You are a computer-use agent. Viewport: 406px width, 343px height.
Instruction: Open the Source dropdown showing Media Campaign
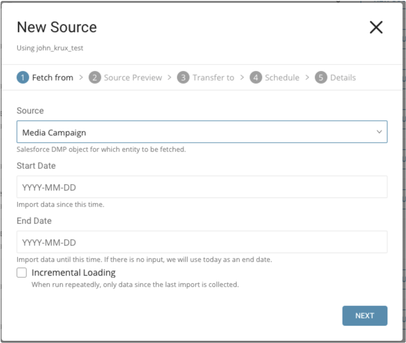click(194, 132)
